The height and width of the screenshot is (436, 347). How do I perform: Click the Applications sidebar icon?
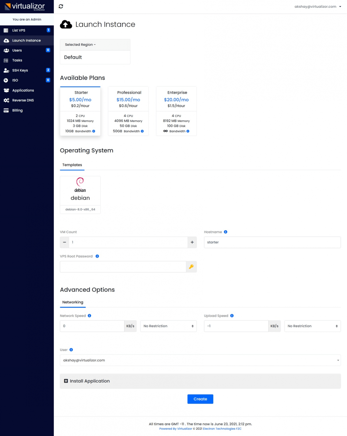click(x=6, y=90)
